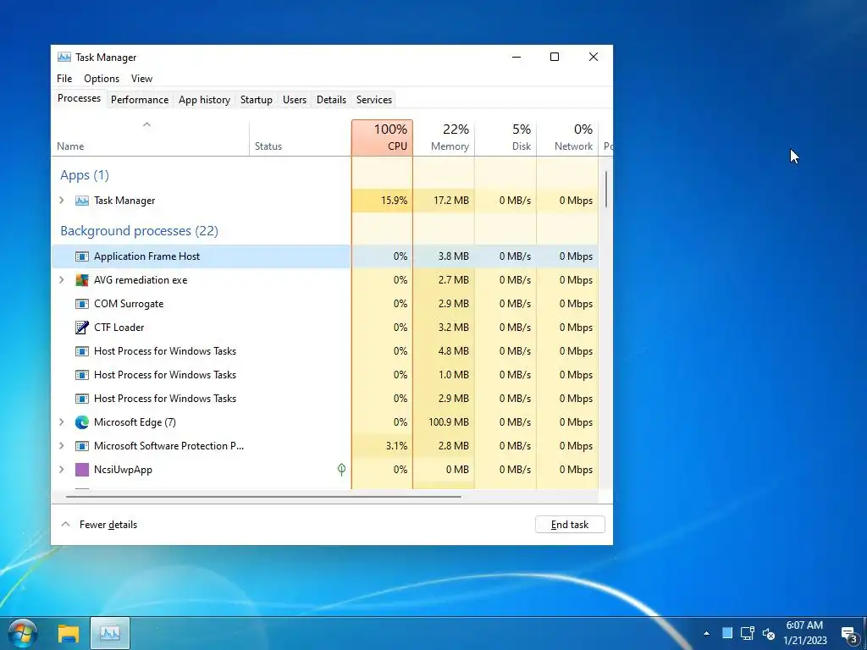Click the Application Frame Host icon
The width and height of the screenshot is (867, 650).
(x=82, y=256)
